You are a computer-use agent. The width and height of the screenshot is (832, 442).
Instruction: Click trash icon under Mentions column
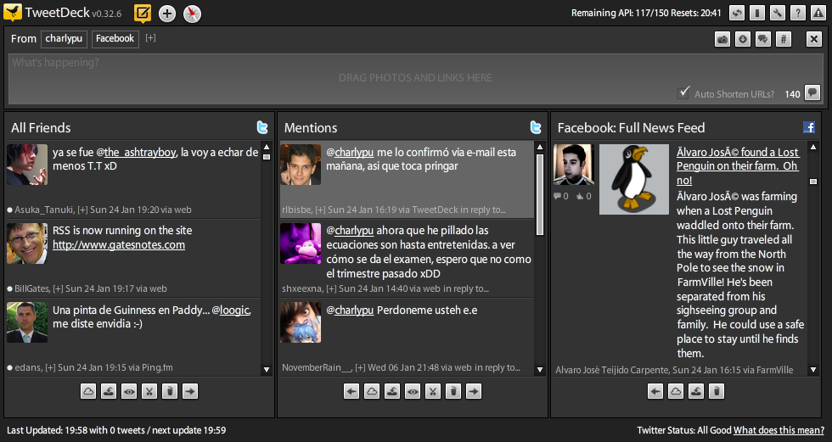[453, 391]
